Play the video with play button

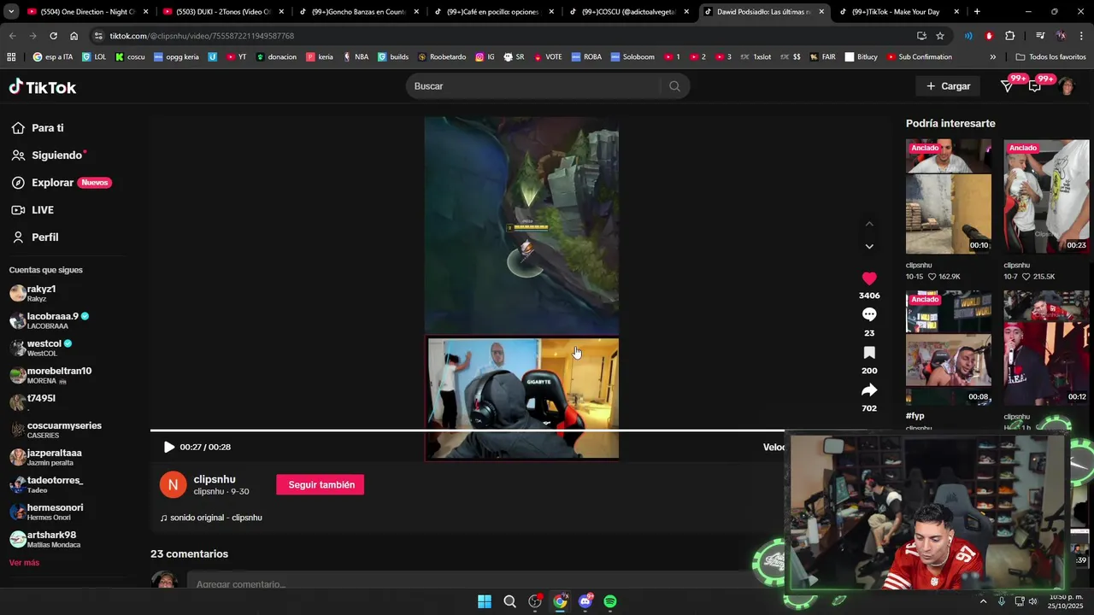(x=169, y=447)
